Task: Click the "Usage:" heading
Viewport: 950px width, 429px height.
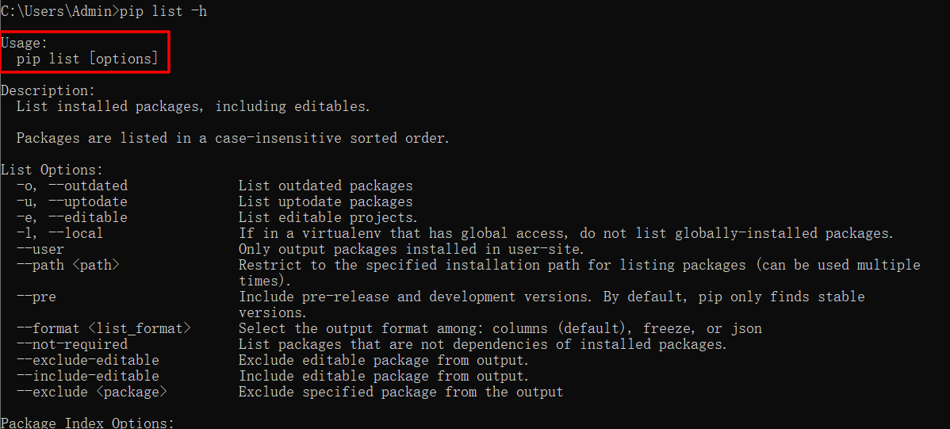Action: click(25, 43)
